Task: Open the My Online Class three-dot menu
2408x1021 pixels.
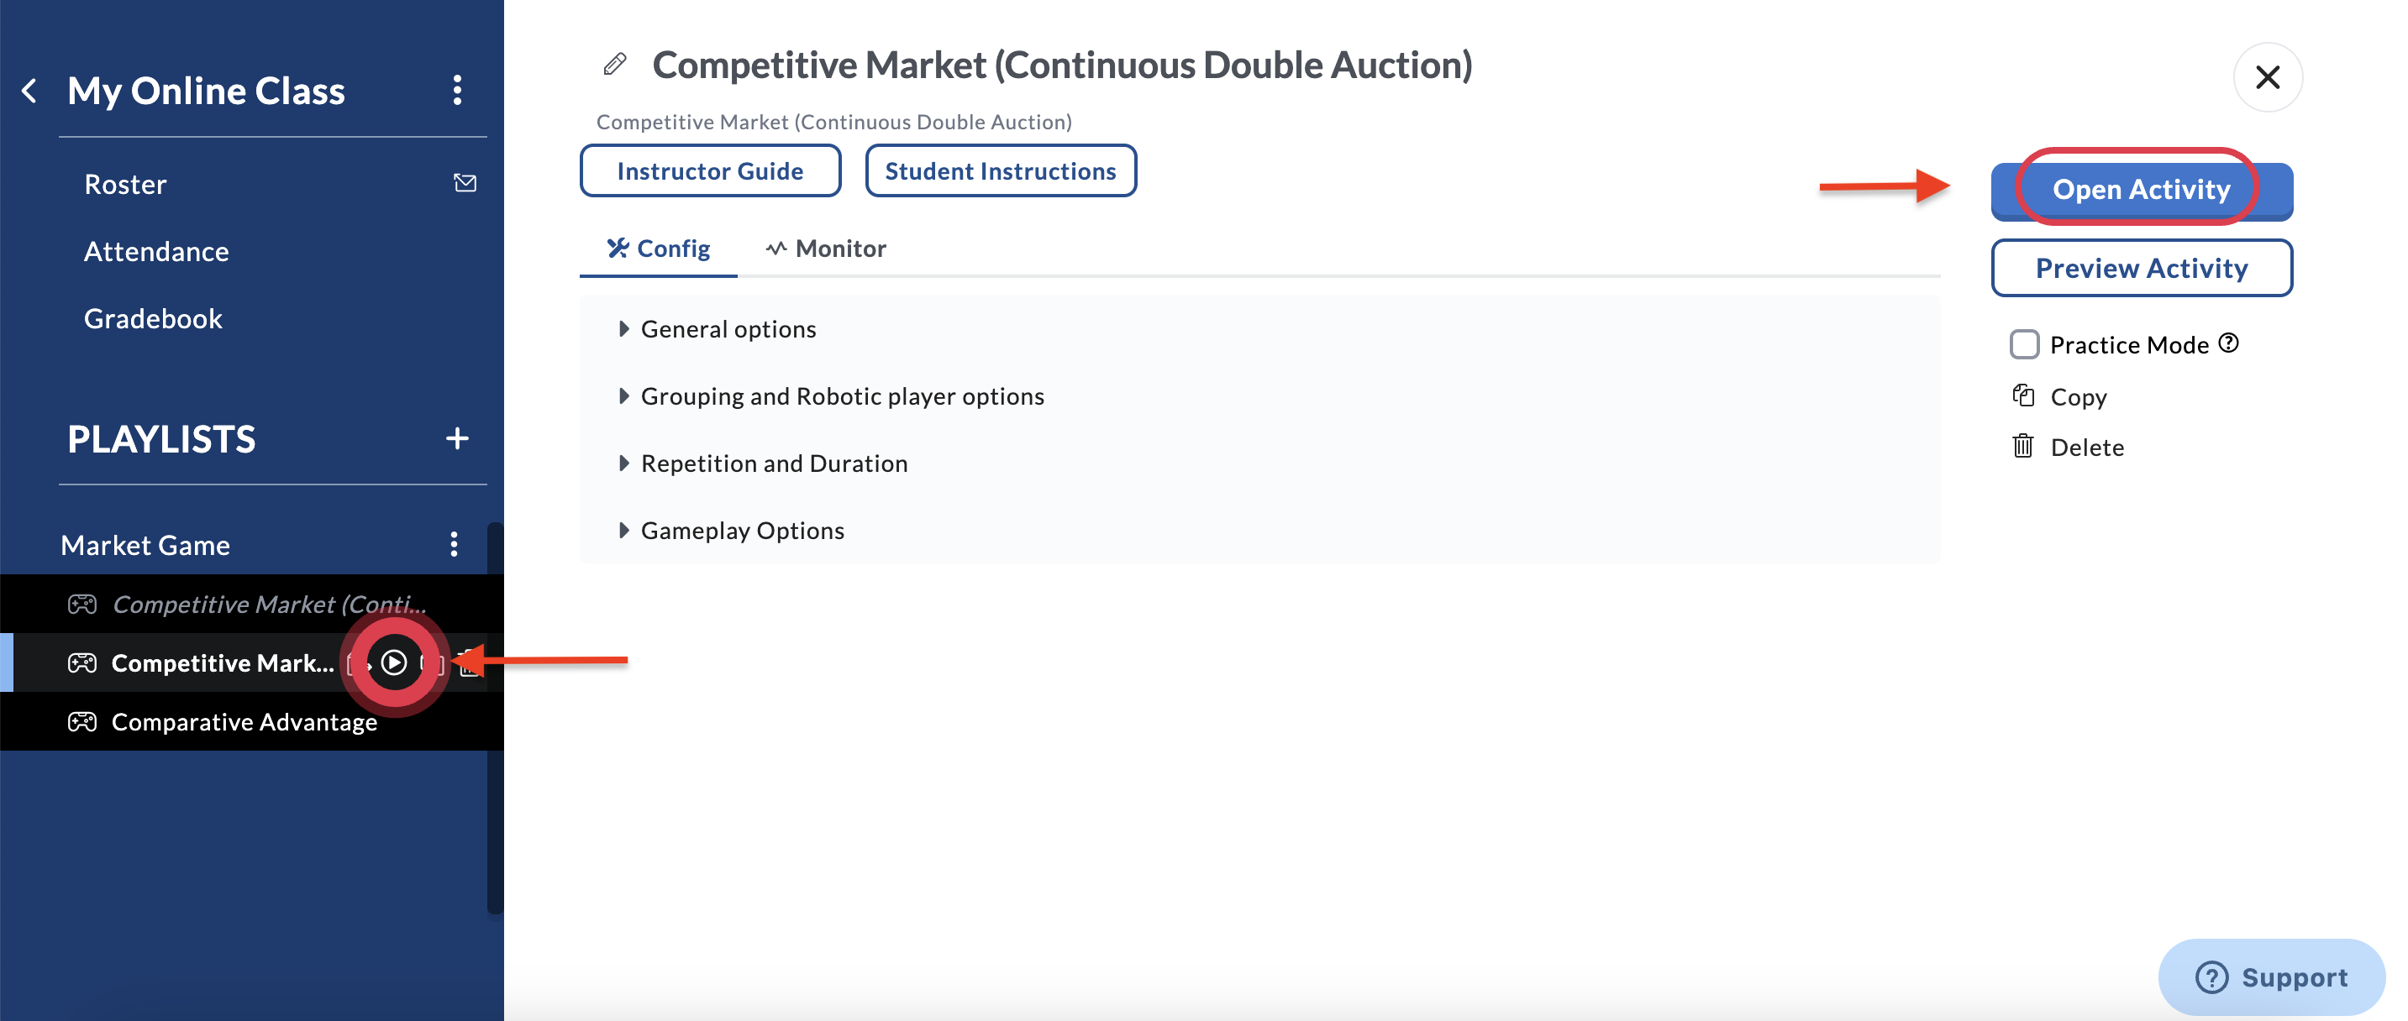Action: (x=457, y=91)
